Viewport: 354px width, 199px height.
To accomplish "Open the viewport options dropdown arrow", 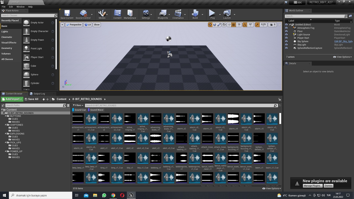I will click(62, 25).
